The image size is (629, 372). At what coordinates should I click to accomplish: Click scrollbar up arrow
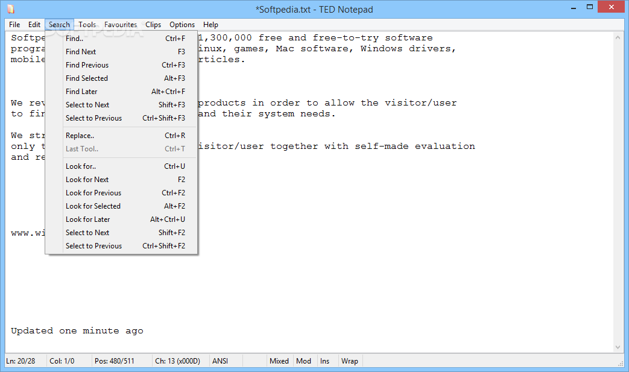(x=618, y=37)
